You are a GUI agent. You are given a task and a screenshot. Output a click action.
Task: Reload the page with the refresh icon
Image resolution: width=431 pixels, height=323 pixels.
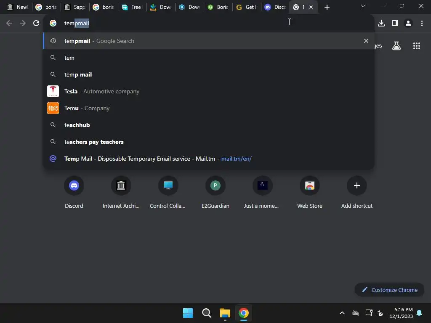[x=36, y=23]
